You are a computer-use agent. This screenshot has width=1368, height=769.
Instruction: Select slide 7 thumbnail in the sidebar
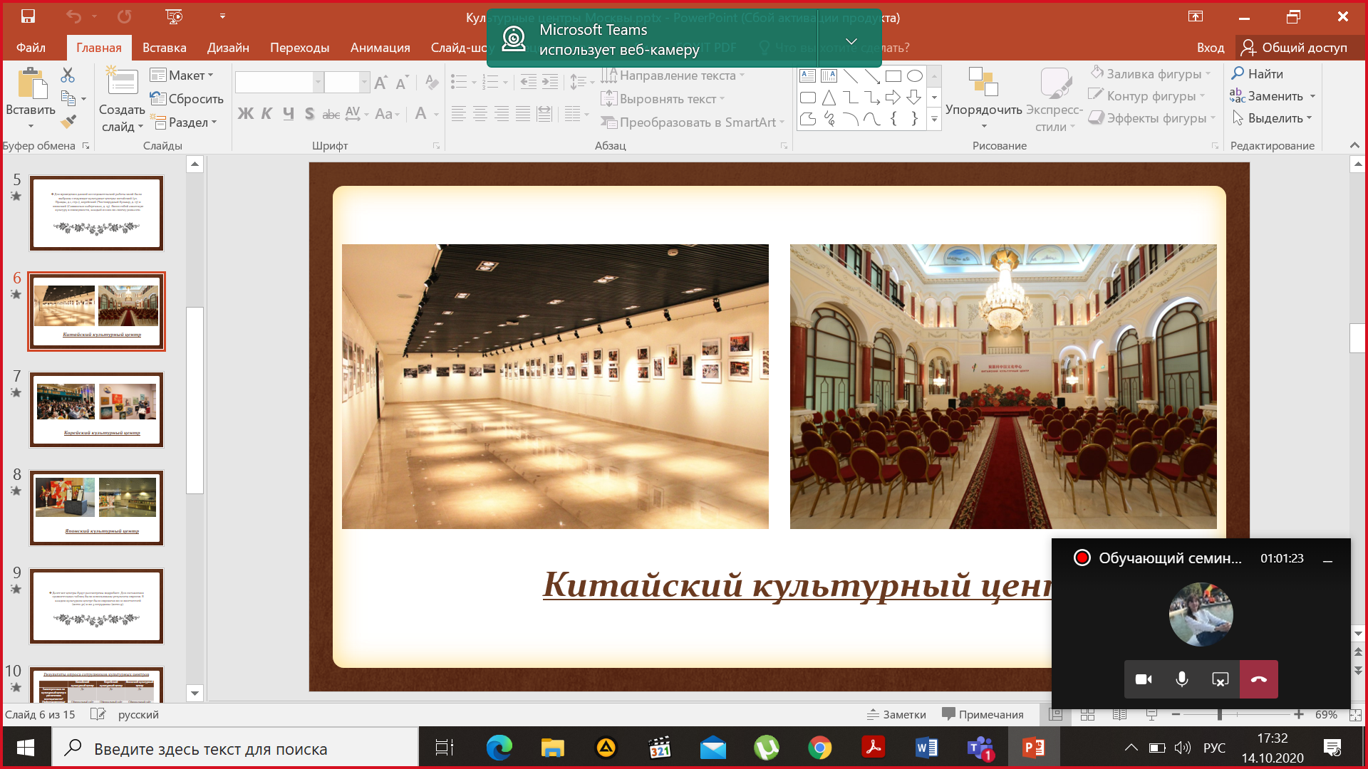click(96, 409)
